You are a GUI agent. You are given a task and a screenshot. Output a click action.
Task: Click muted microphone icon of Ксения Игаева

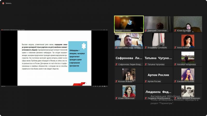coord(116,81)
